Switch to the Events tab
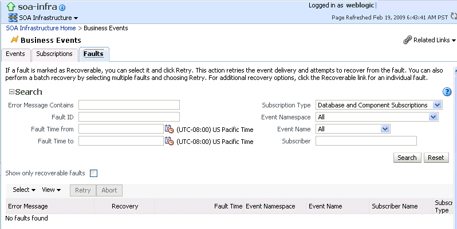The width and height of the screenshot is (457, 229). (15, 54)
